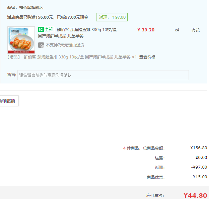Click the 7-day no-return policy icon
This screenshot has width=209, height=199.
pyautogui.click(x=41, y=45)
